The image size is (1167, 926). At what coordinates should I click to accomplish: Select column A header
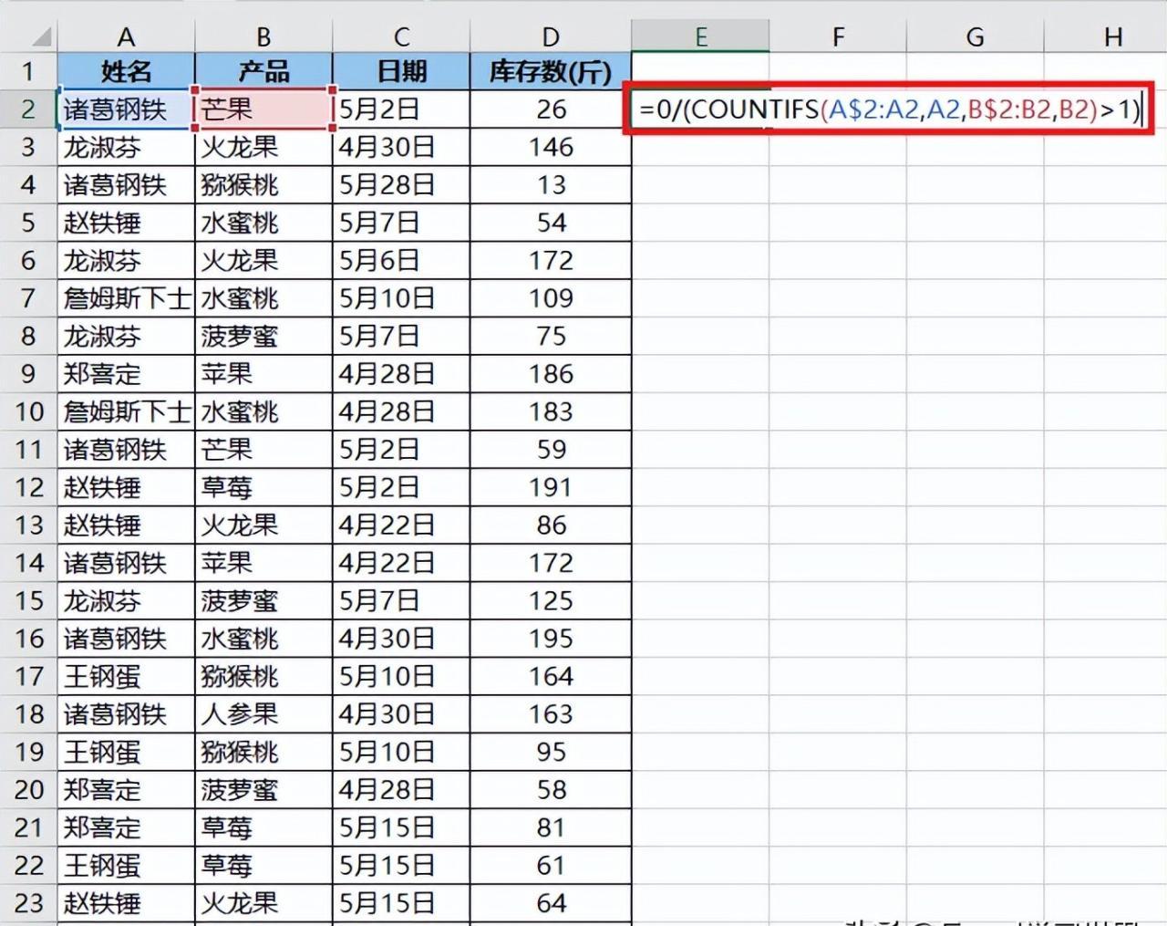coord(126,36)
